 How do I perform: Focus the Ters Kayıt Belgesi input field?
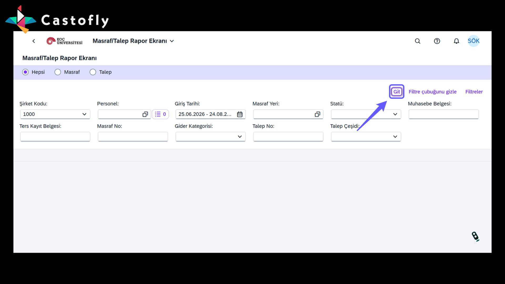pos(55,136)
